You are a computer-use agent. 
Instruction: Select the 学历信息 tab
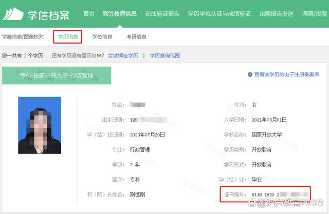pos(67,37)
